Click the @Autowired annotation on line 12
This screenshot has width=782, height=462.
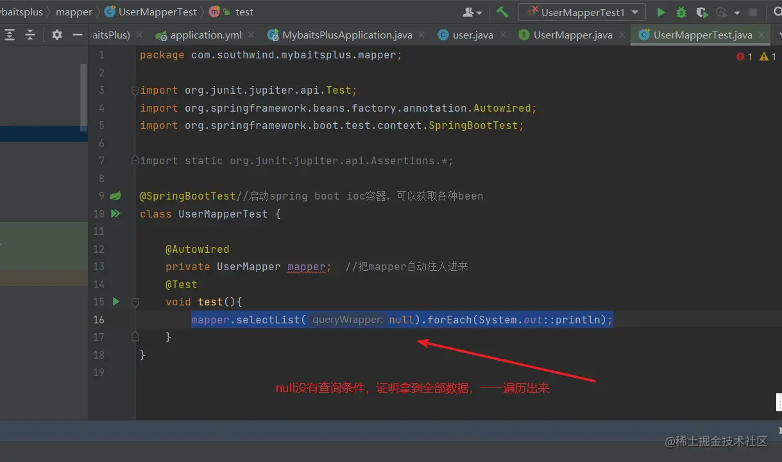198,249
